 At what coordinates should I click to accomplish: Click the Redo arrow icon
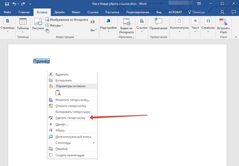23,4
